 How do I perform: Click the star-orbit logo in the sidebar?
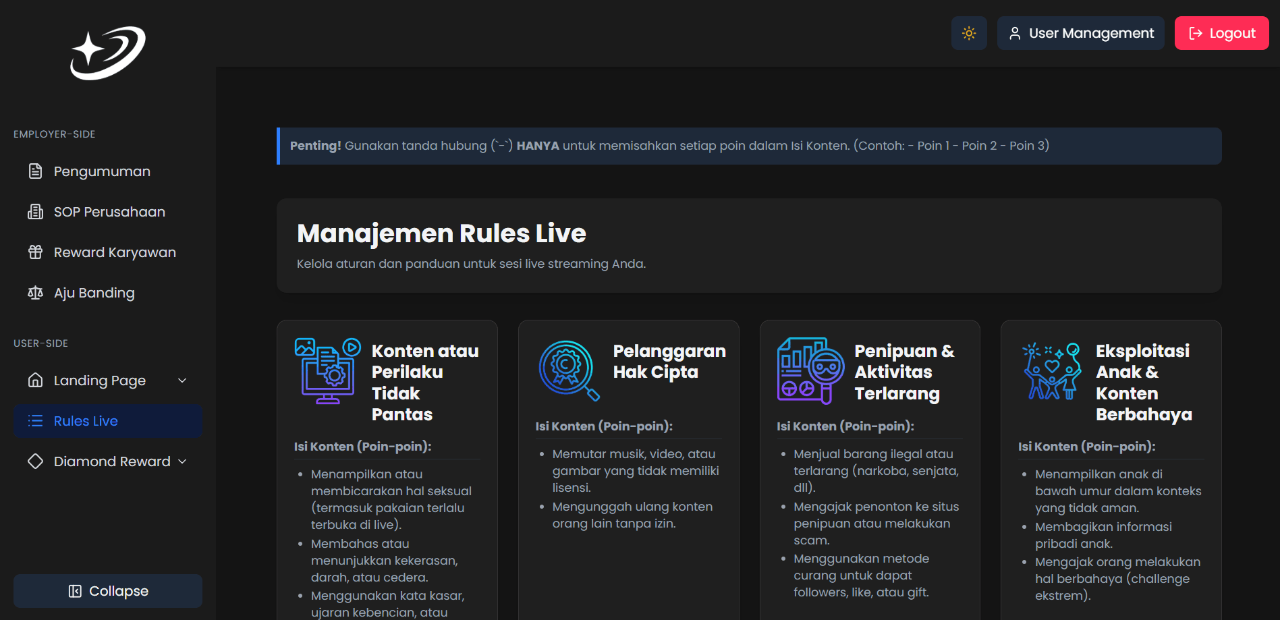tap(108, 53)
